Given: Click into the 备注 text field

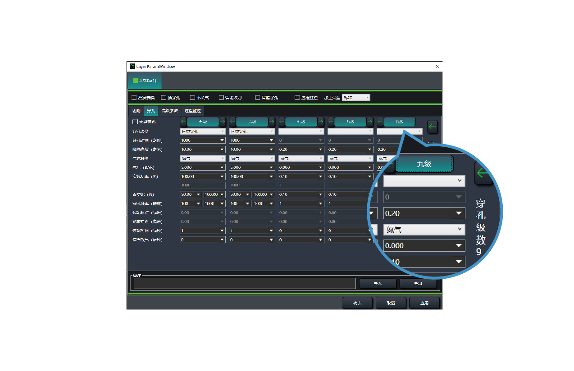Looking at the screenshot, I should pos(244,284).
